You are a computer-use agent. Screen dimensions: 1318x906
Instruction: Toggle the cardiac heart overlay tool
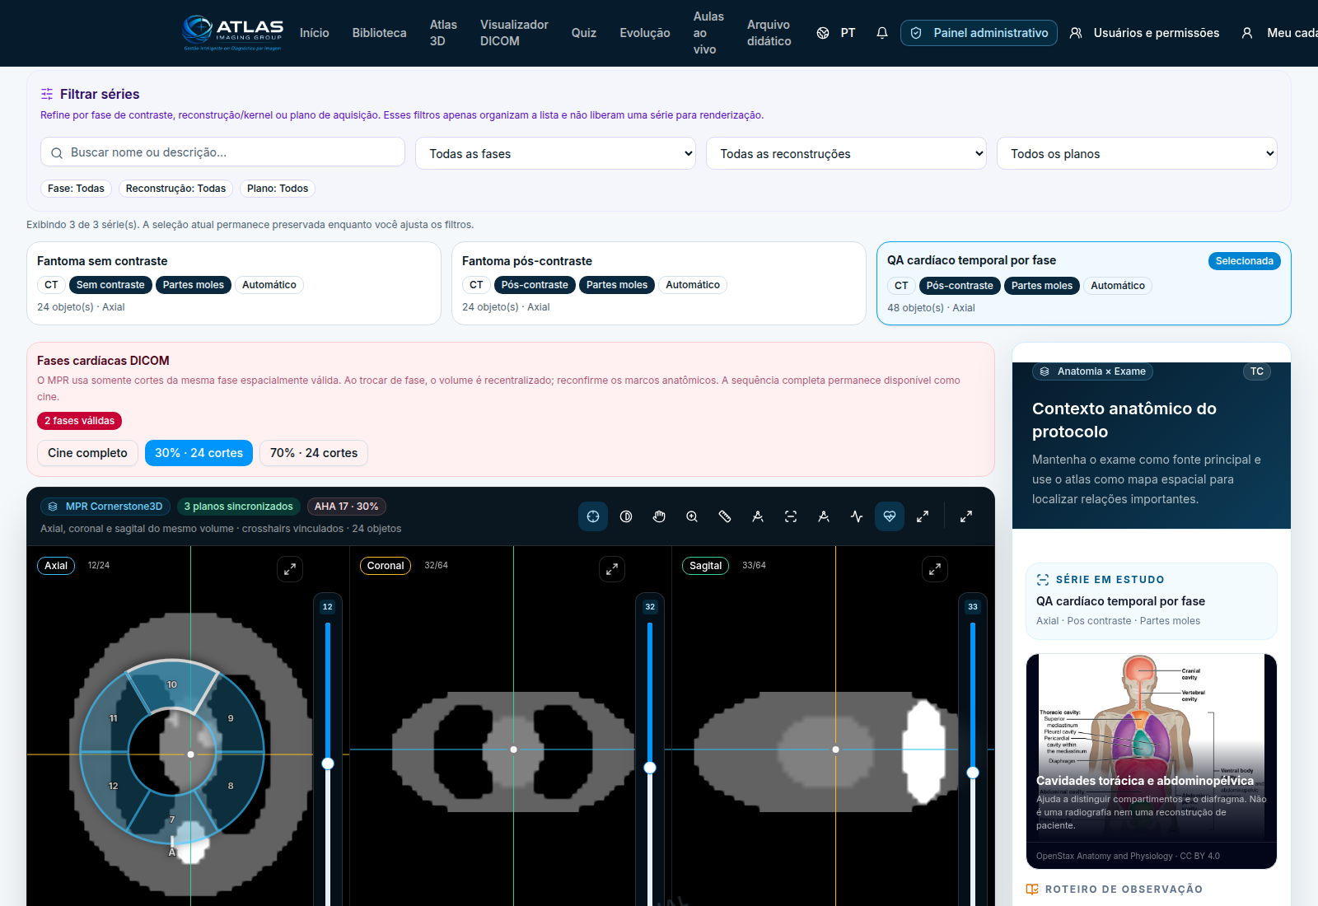(x=890, y=516)
